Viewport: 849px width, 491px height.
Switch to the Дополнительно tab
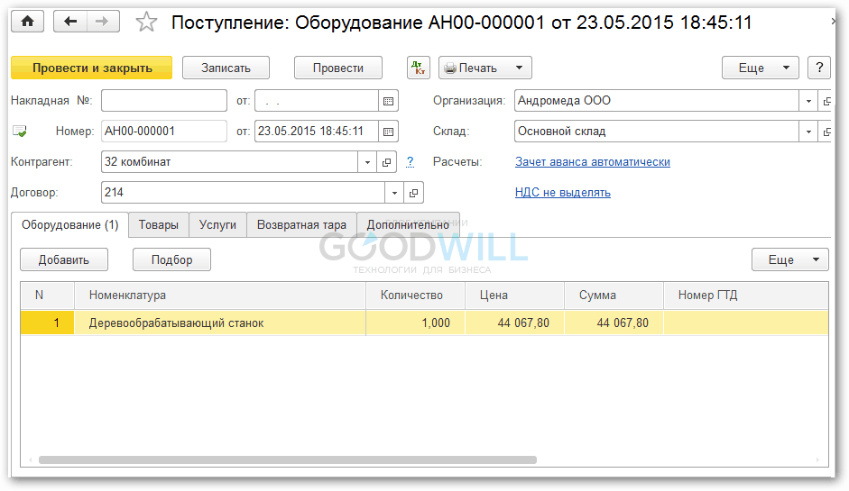(408, 225)
